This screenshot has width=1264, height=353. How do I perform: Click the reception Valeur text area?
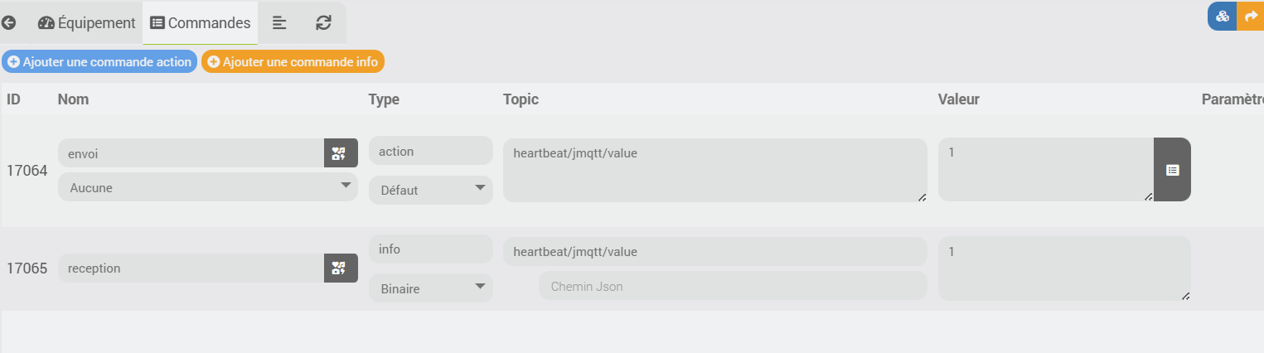click(x=1064, y=268)
